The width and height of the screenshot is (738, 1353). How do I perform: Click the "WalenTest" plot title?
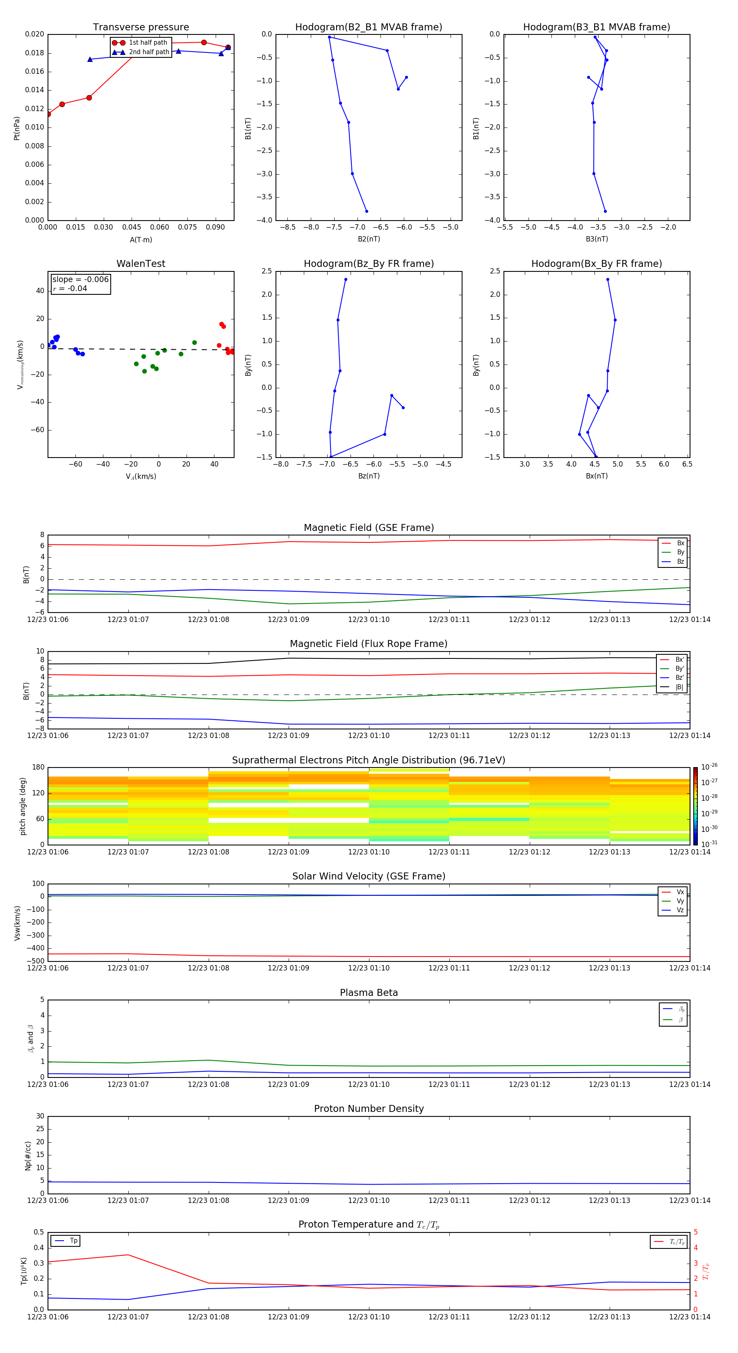[x=141, y=264]
